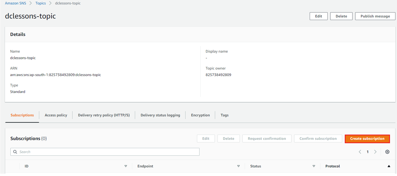This screenshot has height=176, width=397.
Task: Sort by Status column arrow
Action: pos(314,166)
